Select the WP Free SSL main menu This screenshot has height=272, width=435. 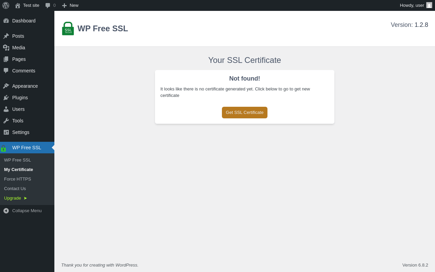[x=27, y=148]
